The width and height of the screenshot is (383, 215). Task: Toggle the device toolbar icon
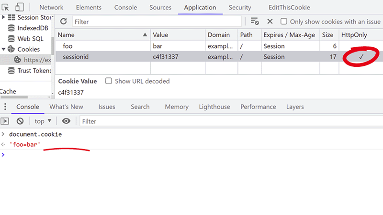[20, 7]
